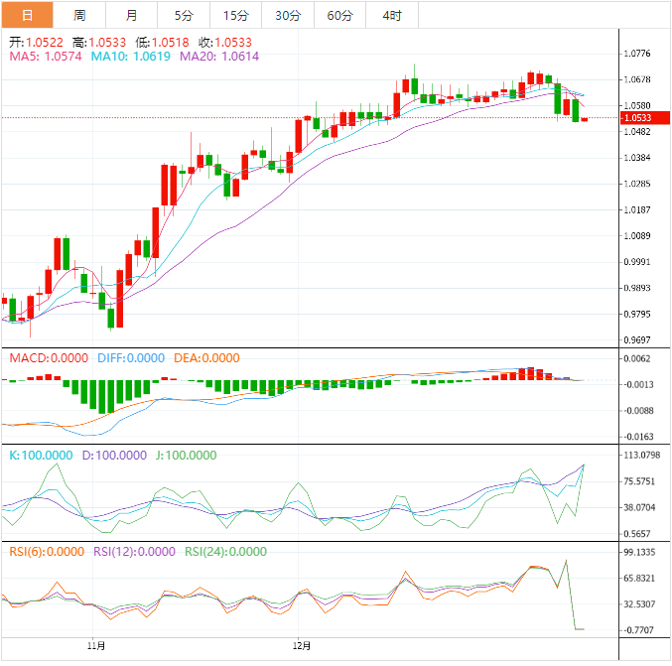Viewport: 672px width, 666px height.
Task: Choose the 30分 timeframe tab
Action: [x=288, y=15]
